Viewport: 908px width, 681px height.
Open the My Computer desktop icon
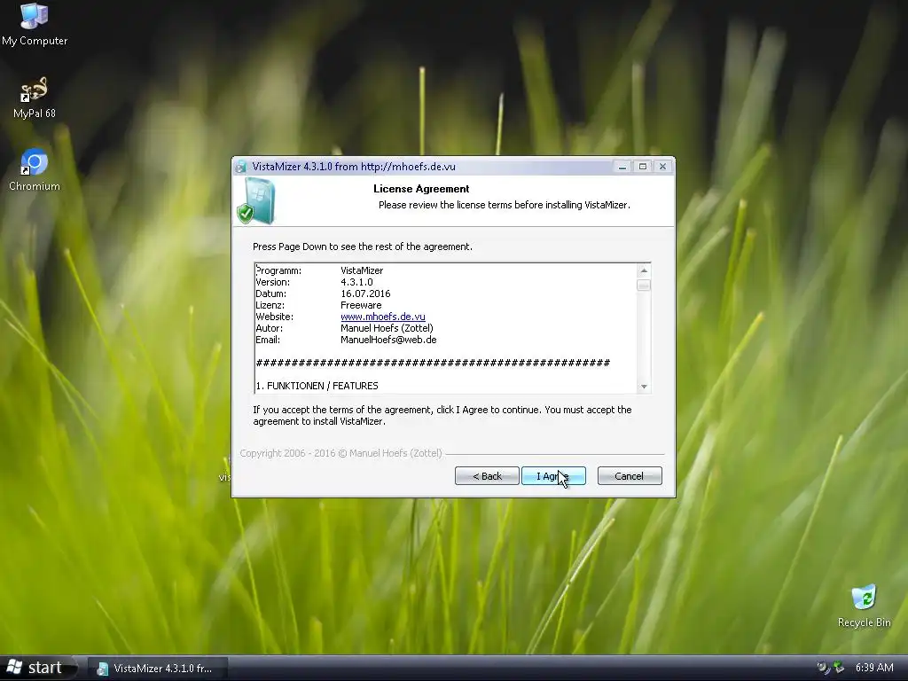pyautogui.click(x=35, y=24)
